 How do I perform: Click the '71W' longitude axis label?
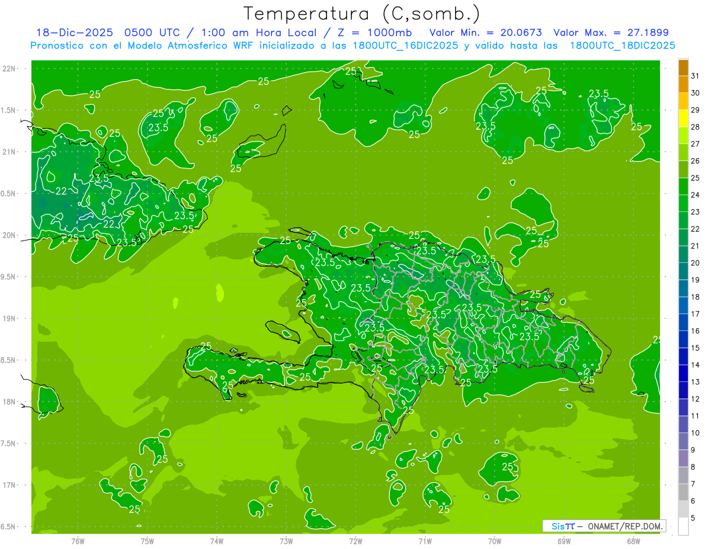coord(425,541)
